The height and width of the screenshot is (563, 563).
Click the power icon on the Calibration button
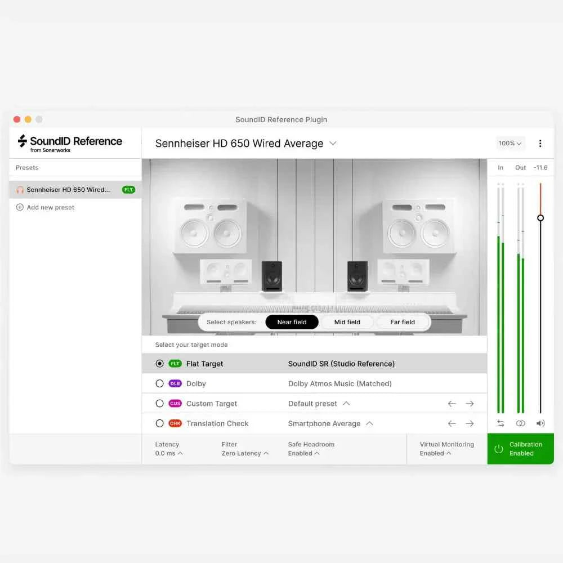coord(499,449)
